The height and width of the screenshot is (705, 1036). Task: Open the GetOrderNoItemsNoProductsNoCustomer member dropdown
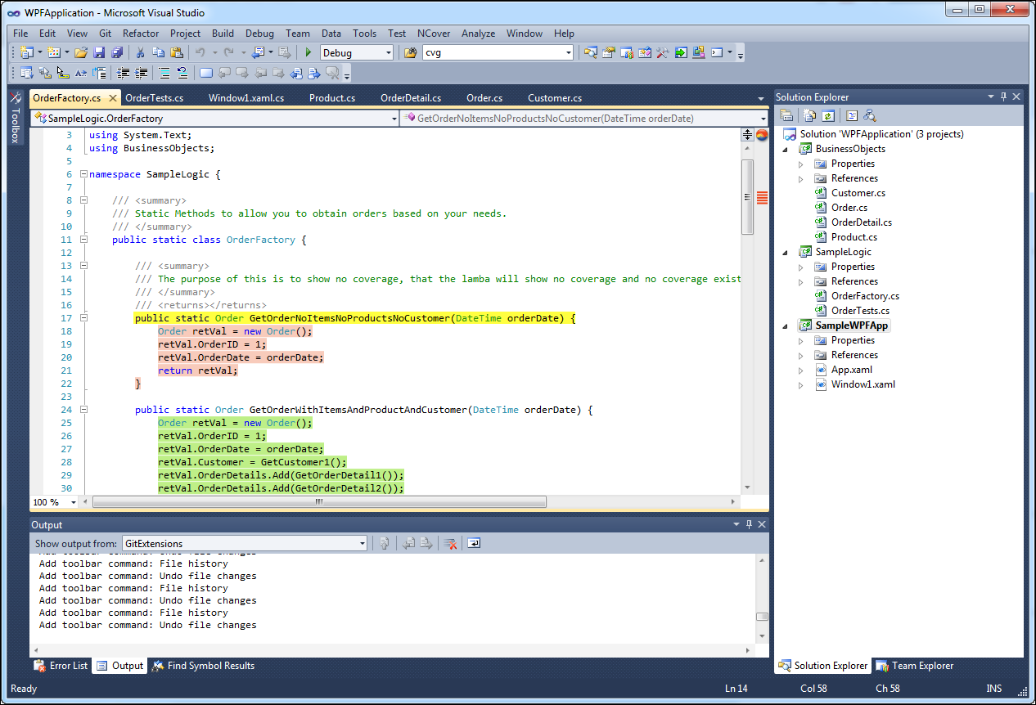pyautogui.click(x=765, y=119)
